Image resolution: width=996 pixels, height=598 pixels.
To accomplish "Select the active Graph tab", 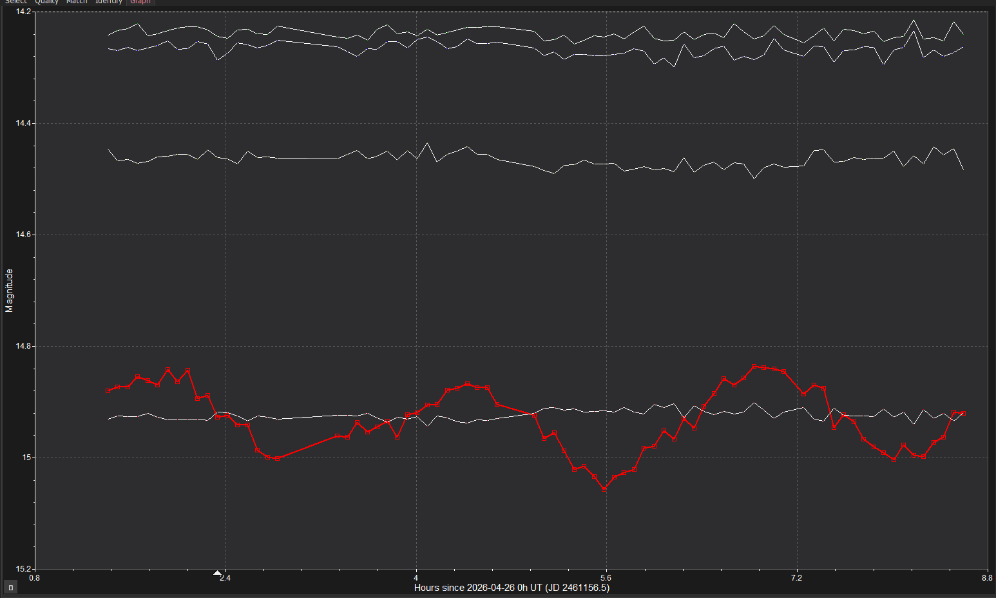I will pos(140,2).
